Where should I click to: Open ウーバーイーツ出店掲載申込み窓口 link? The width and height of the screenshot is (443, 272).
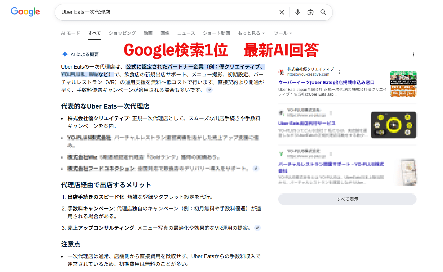coord(326,83)
